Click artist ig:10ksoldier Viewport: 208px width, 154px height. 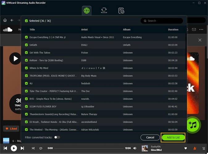pyautogui.click(x=88, y=106)
